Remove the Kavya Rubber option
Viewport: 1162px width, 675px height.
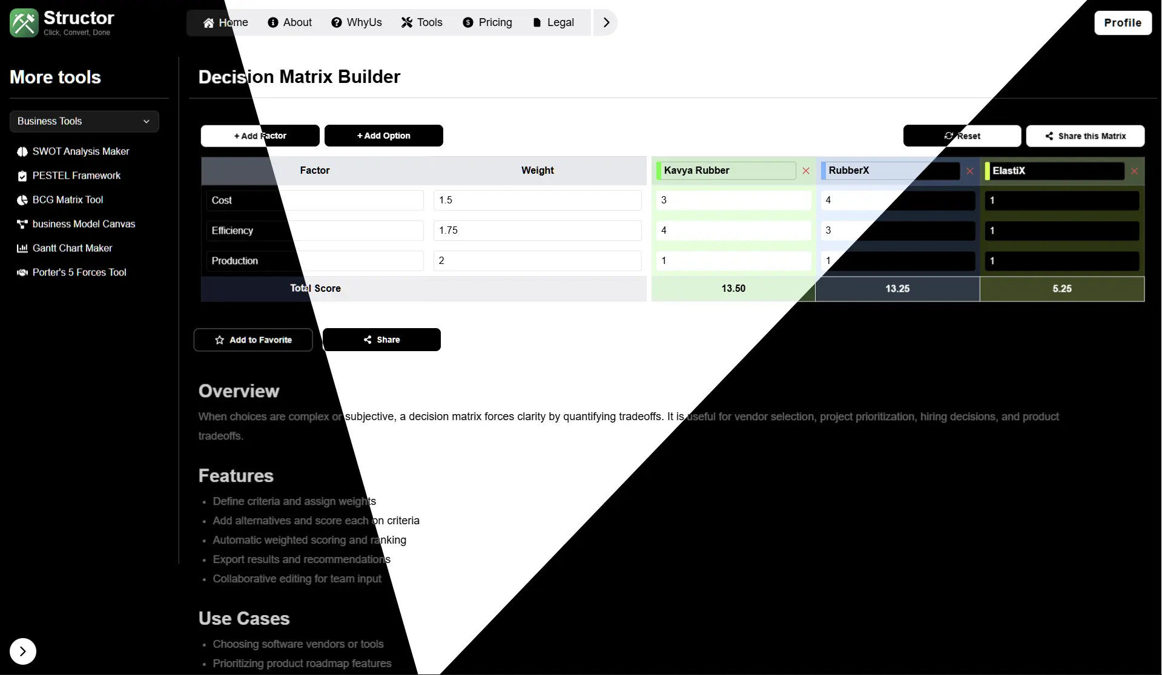(806, 171)
